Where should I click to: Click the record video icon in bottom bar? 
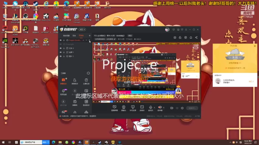point(172,108)
